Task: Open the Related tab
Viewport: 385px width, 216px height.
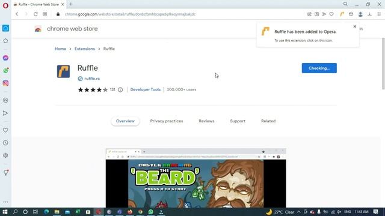Action: coord(268,121)
